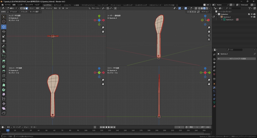Screen dimensions: 257x138
Task: Click zoom magnifier in top orthographic viewport
Action: pos(103,28)
